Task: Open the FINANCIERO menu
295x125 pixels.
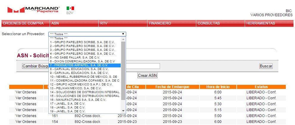Action: pyautogui.click(x=172, y=23)
